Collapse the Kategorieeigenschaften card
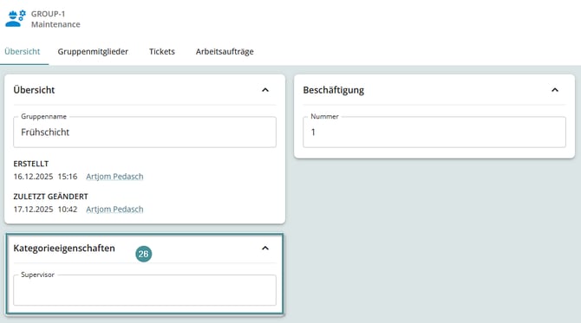The width and height of the screenshot is (581, 323). [x=265, y=248]
